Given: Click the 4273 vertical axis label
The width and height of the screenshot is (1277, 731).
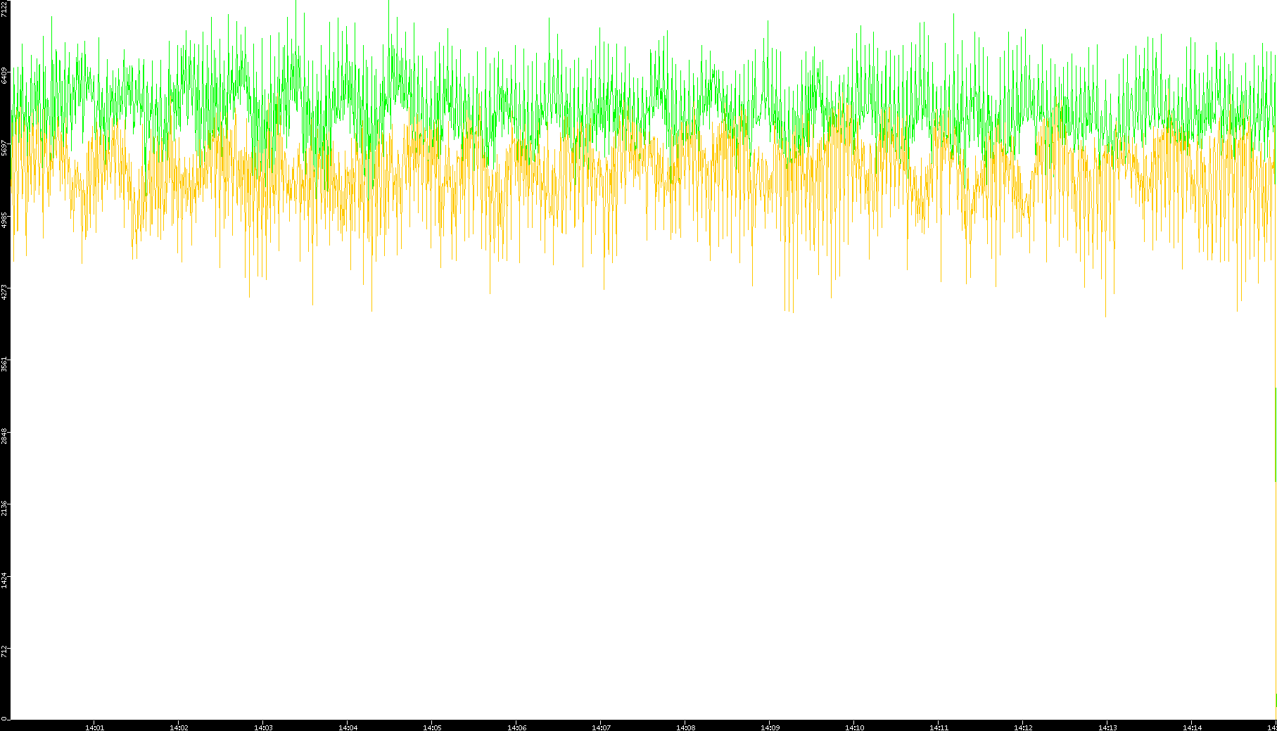Looking at the screenshot, I should (x=5, y=292).
